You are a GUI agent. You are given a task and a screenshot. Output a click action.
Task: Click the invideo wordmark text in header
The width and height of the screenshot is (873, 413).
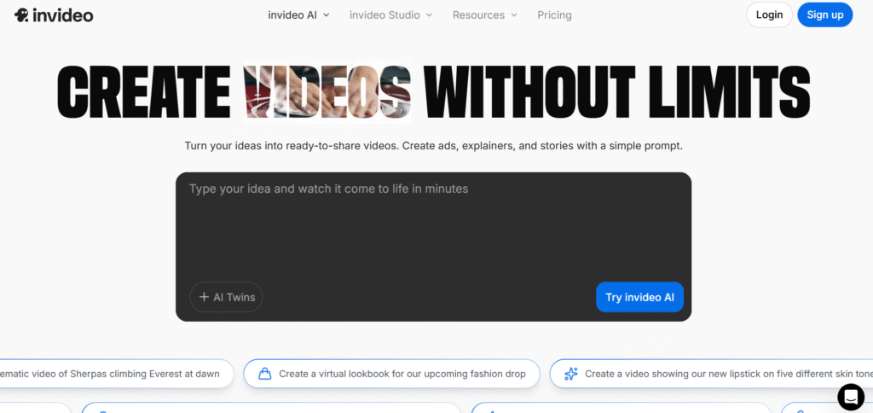click(x=65, y=15)
